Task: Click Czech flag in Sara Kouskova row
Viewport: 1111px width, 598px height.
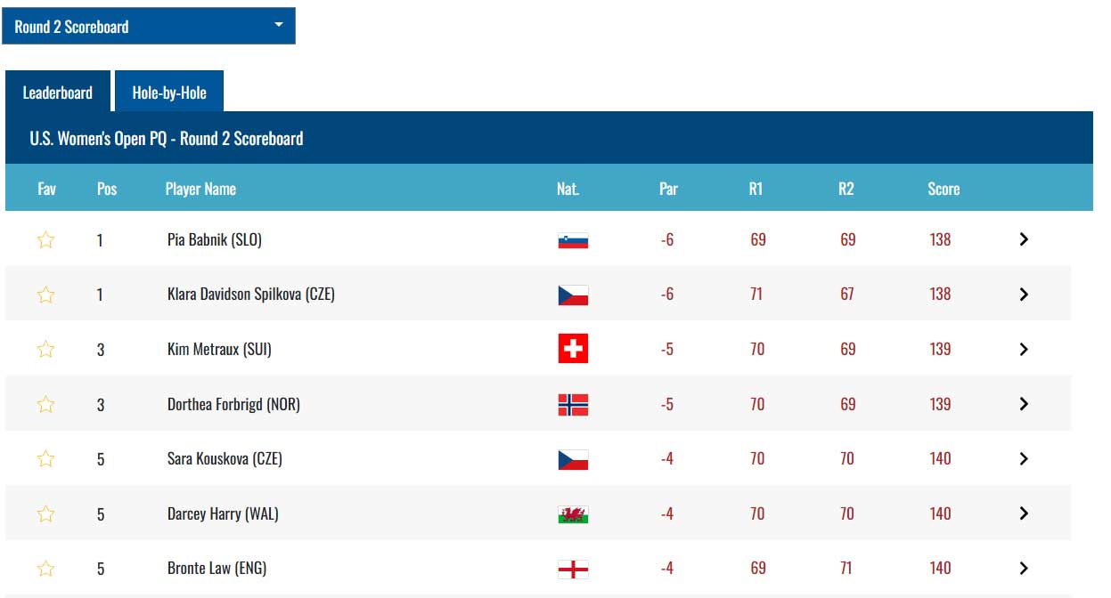Action: coord(573,459)
